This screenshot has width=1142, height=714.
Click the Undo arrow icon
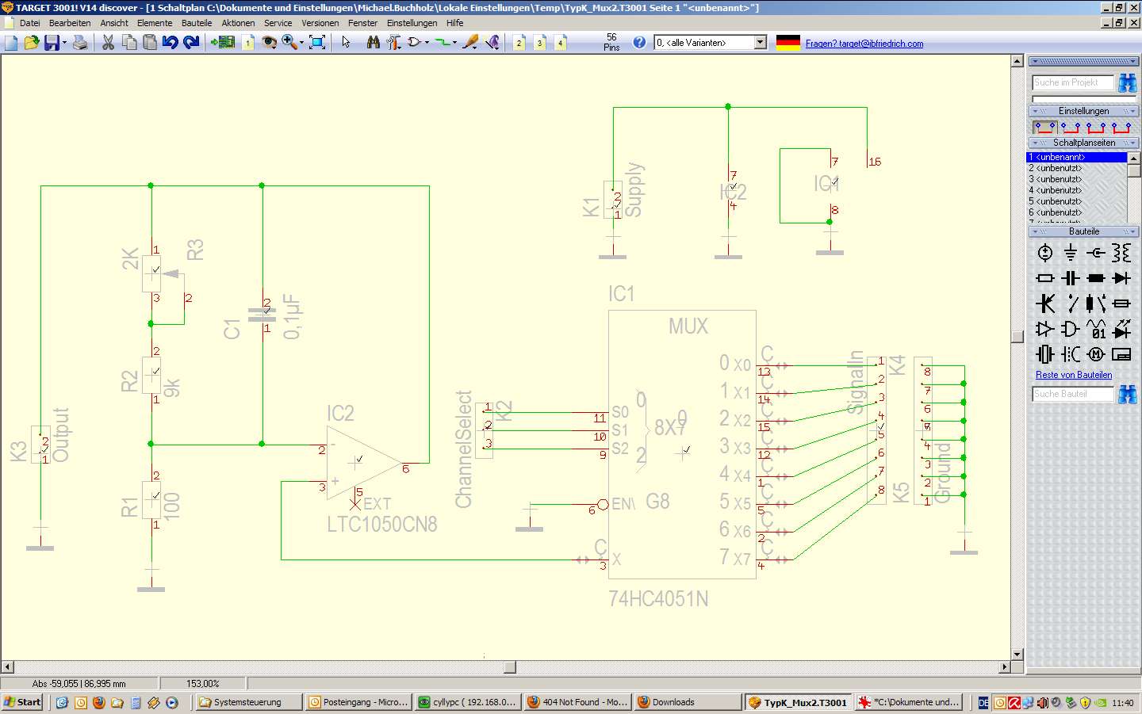(x=170, y=43)
